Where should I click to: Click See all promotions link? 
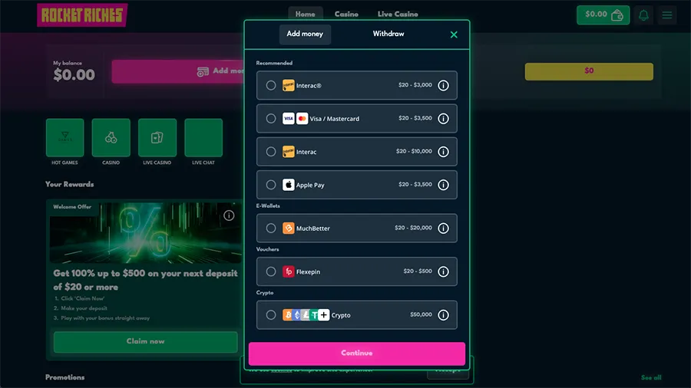[x=651, y=377]
